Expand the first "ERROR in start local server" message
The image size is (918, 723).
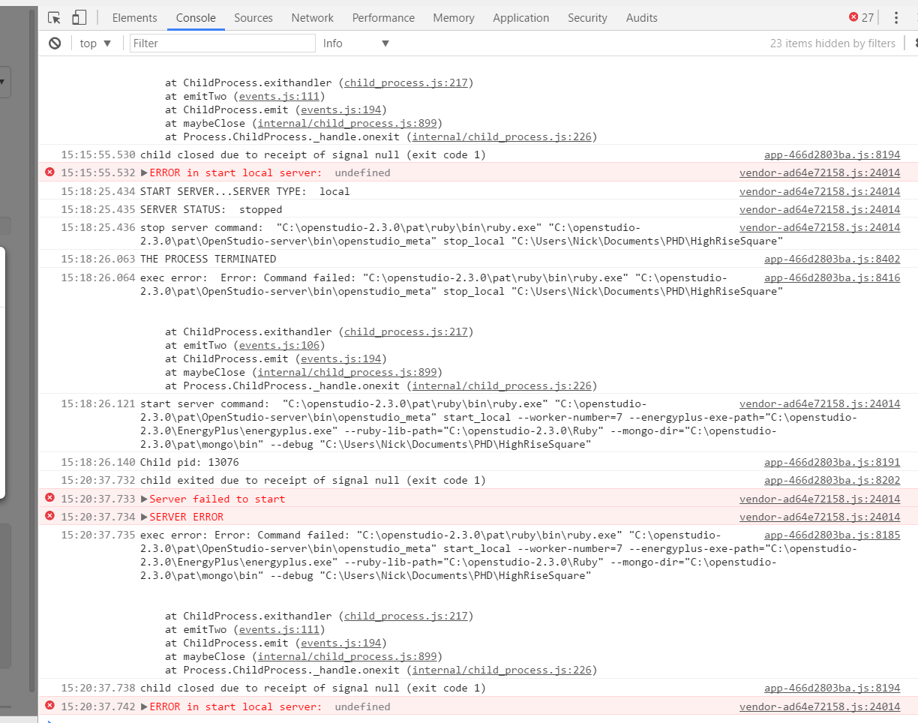click(144, 172)
